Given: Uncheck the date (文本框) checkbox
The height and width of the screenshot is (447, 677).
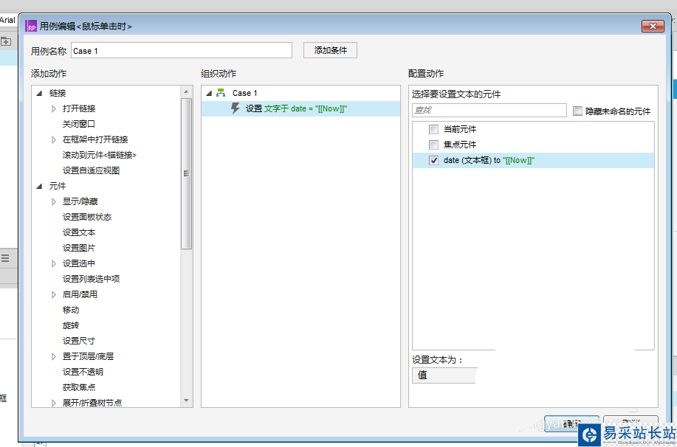Looking at the screenshot, I should point(434,160).
